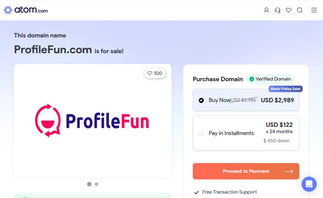323x198 pixels.
Task: Click the Free Transaction Support text
Action: [229, 192]
